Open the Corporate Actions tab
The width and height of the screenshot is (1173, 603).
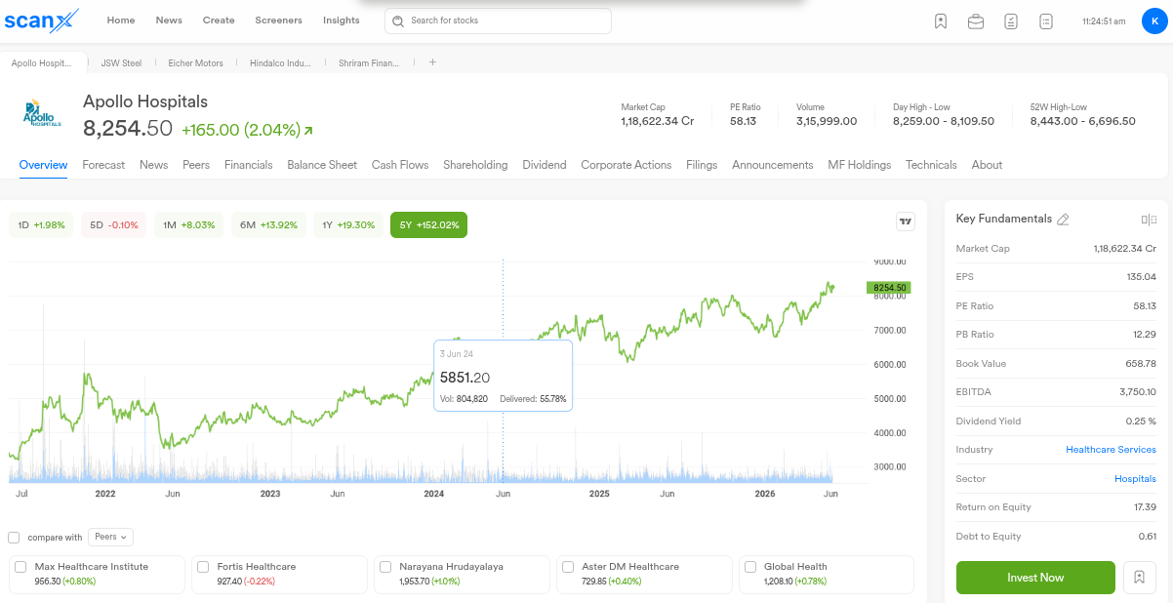[627, 165]
